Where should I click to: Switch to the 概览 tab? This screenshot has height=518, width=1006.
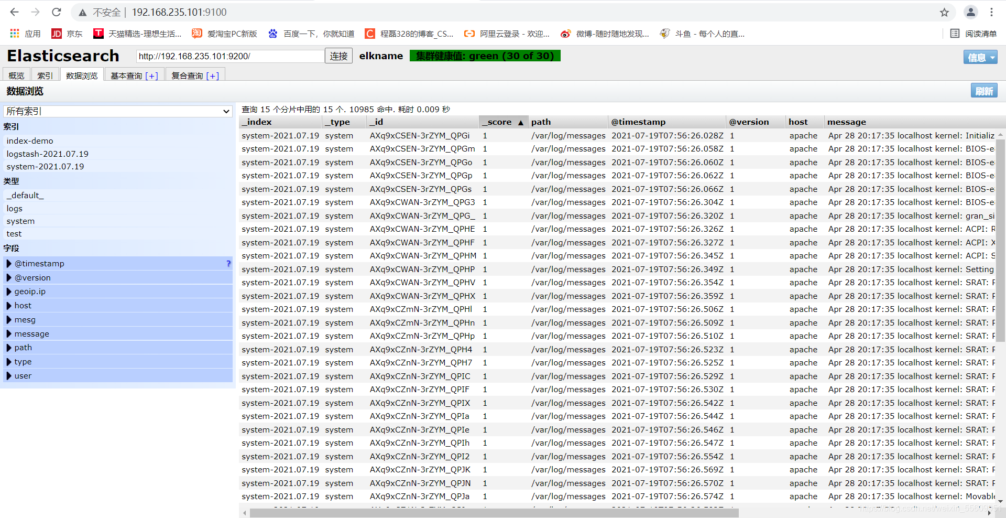16,75
